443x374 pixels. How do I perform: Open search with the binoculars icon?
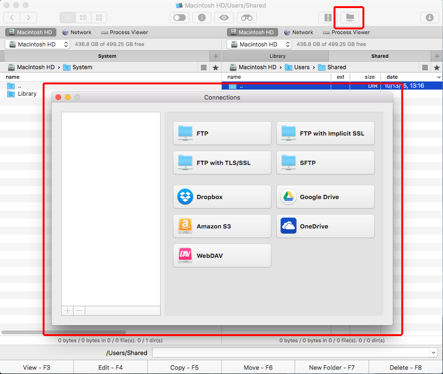(x=247, y=18)
